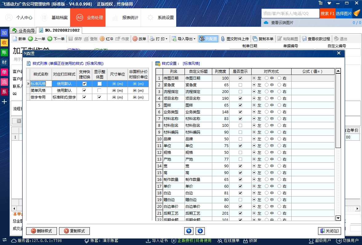Switch to the 业务向导 tab

(x=23, y=31)
